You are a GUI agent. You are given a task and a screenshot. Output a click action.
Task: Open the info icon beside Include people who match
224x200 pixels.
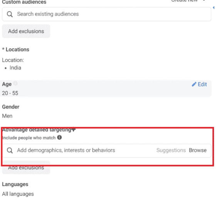tap(59, 138)
